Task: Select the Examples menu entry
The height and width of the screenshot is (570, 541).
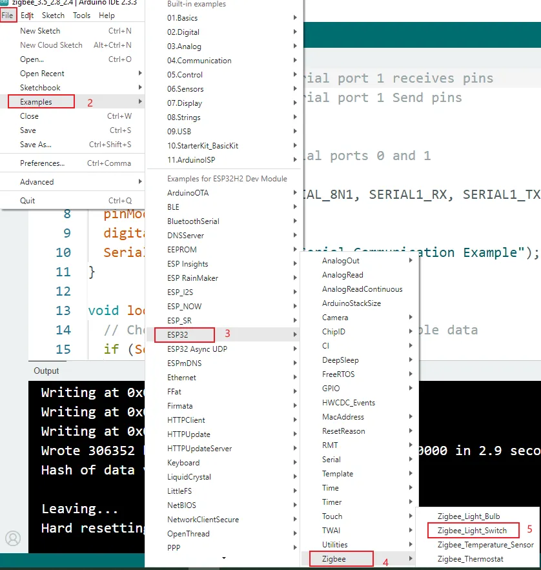Action: pos(73,102)
